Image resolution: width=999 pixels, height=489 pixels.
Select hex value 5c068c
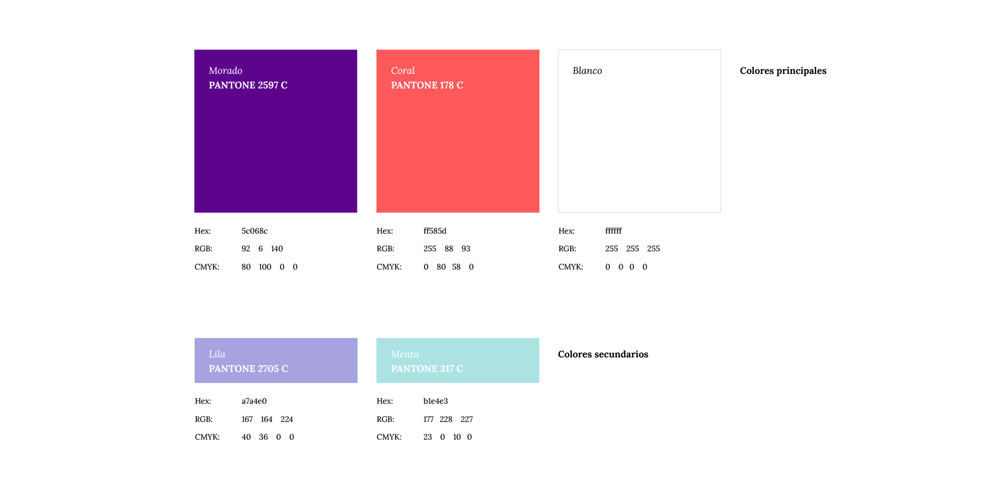254,231
